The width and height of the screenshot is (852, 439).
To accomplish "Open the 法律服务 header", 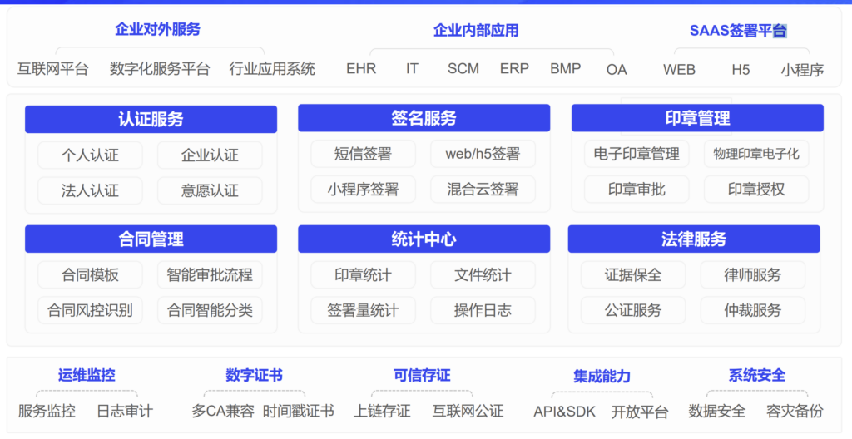I will pos(694,239).
